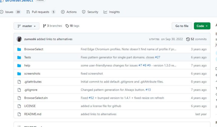Click the screenshots folder icon
Image resolution: width=217 pixels, height=127 pixels.
pos(19,73)
